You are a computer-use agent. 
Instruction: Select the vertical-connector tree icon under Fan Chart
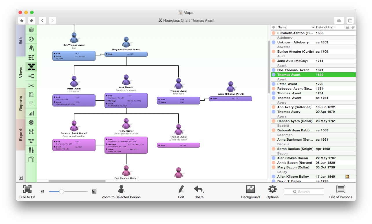coord(31,132)
